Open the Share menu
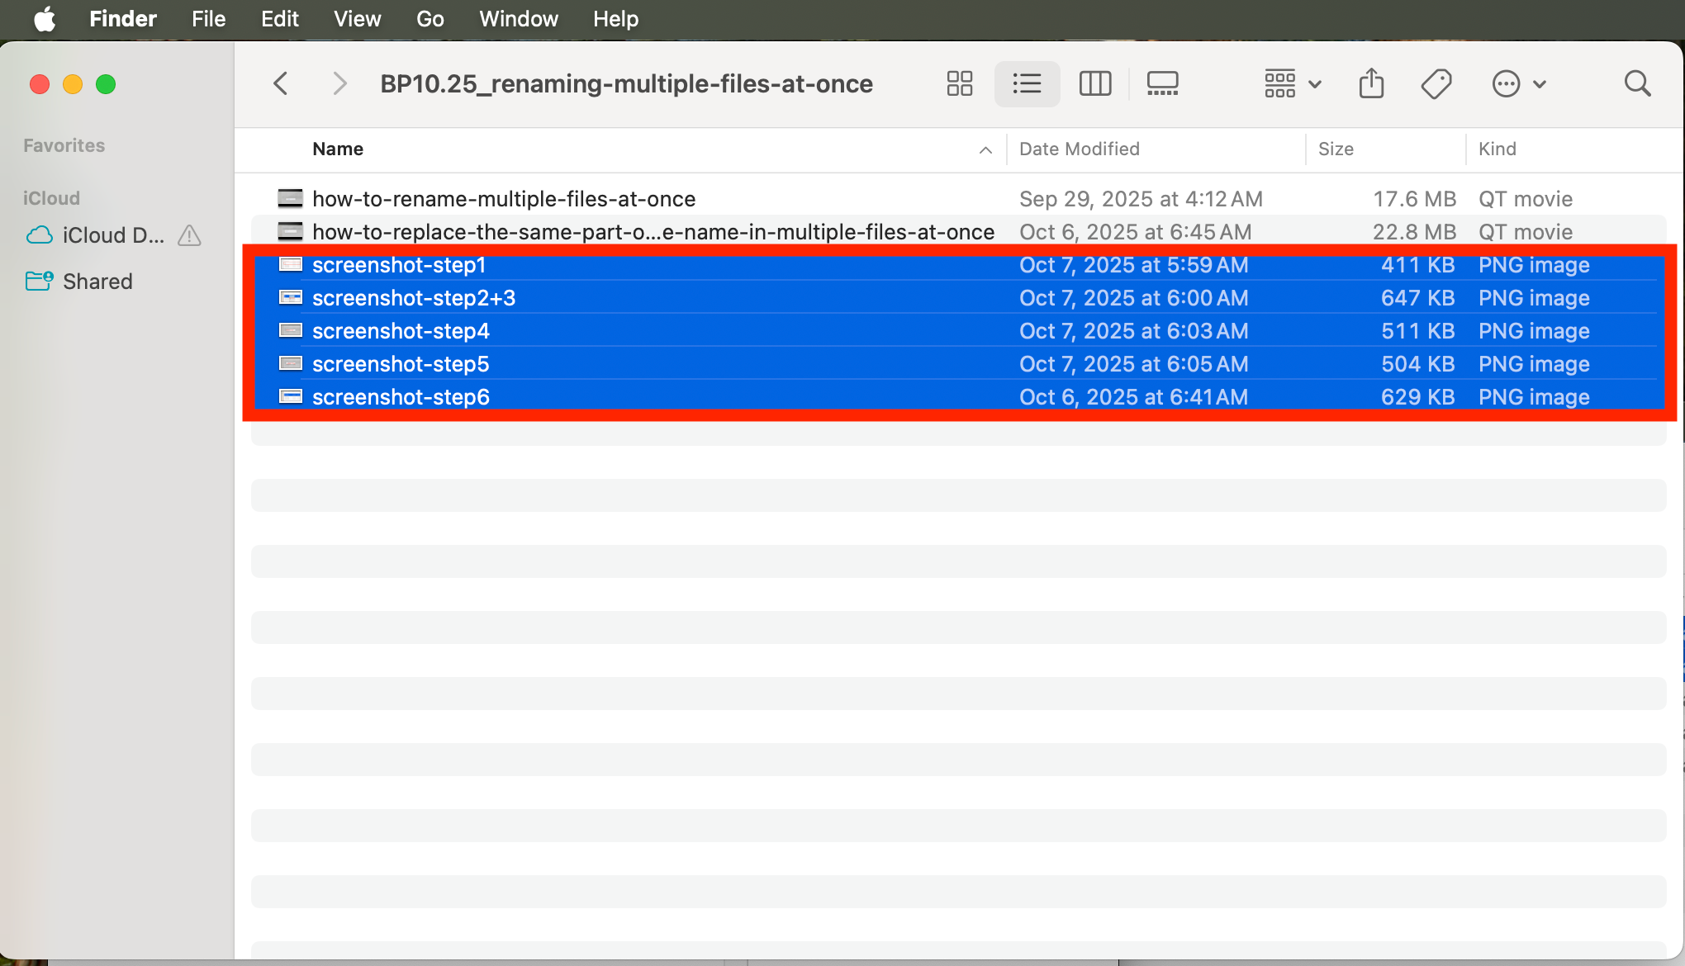 (x=1371, y=83)
